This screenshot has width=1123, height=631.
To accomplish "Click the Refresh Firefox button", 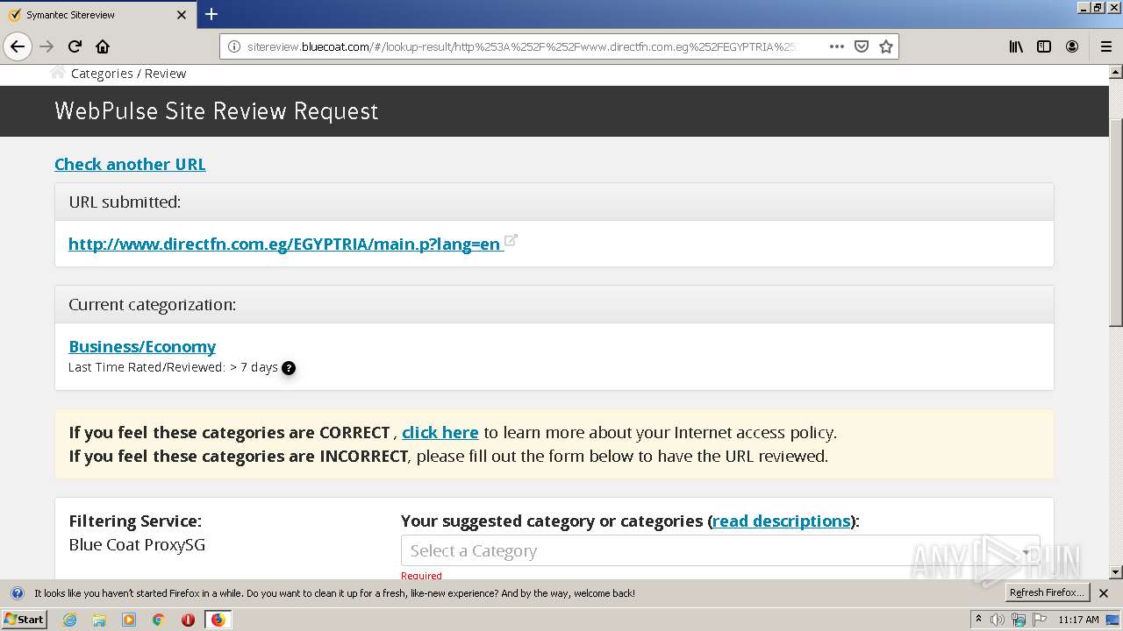I will [1048, 592].
